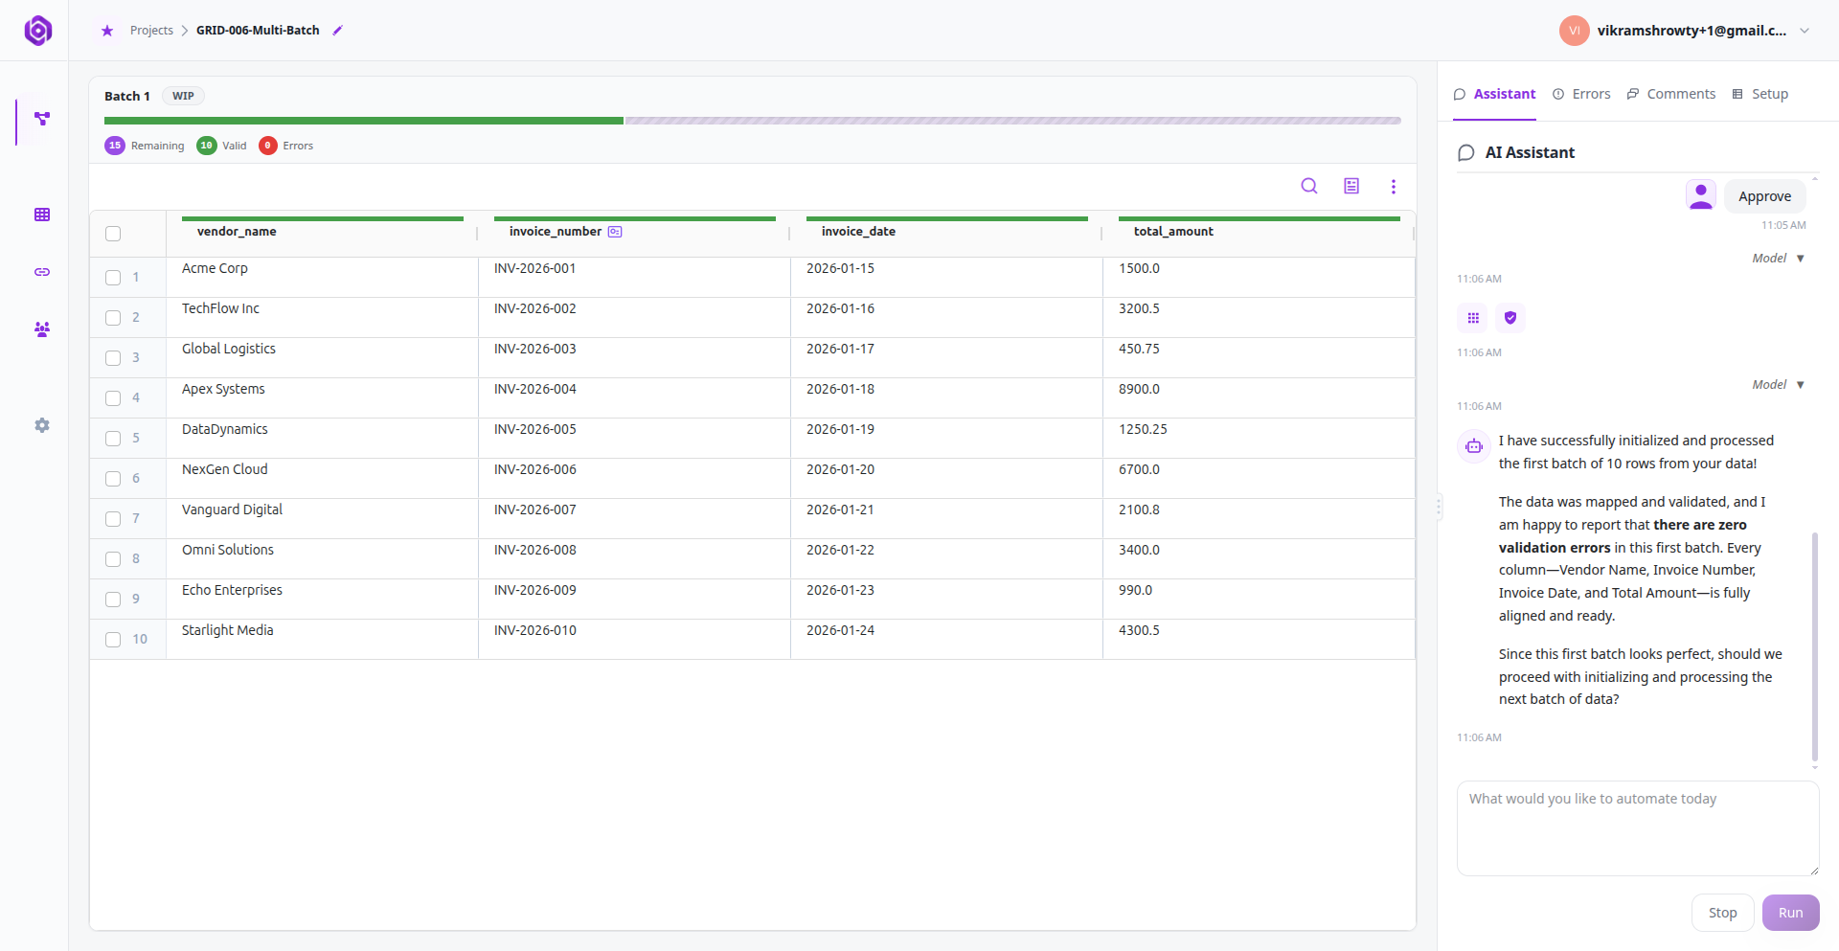The height and width of the screenshot is (951, 1839).
Task: Switch to the Errors tab
Action: coord(1581,94)
